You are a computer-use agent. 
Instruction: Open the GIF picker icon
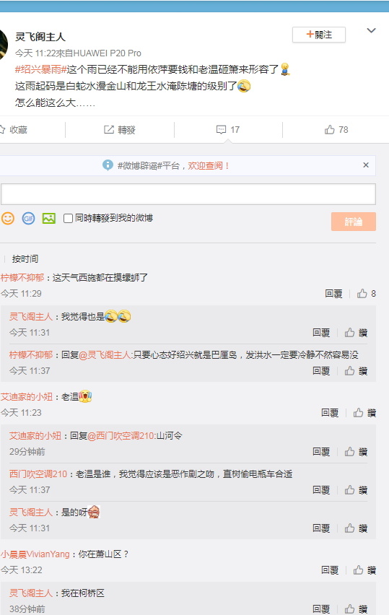tap(28, 218)
